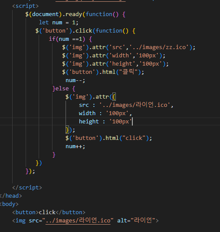This screenshot has width=220, height=232.
Task: Click the html("click") line
Action: click(108, 138)
